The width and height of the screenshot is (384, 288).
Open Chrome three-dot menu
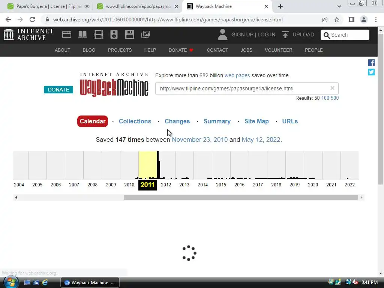[x=376, y=19]
